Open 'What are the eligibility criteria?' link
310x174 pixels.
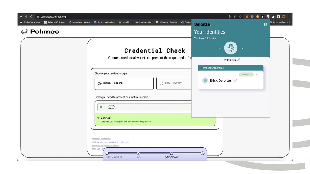coord(106,146)
